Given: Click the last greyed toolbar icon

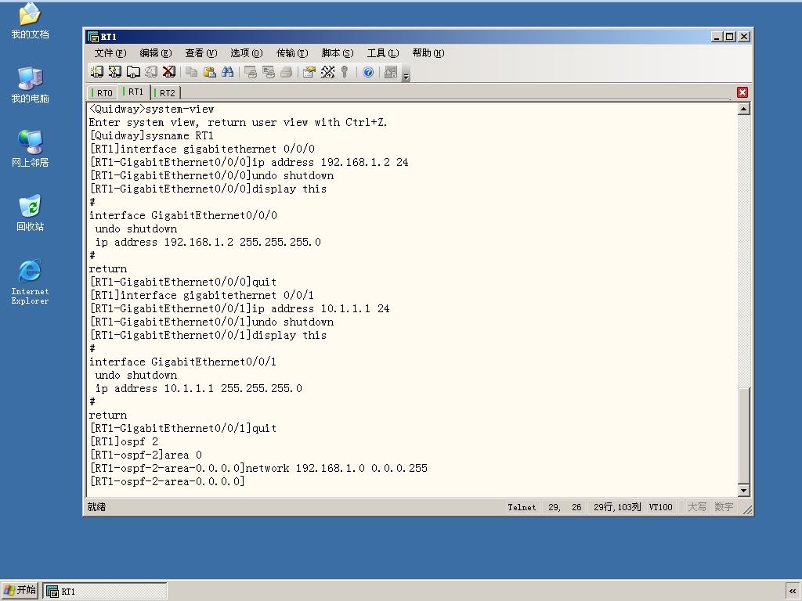Looking at the screenshot, I should [391, 72].
